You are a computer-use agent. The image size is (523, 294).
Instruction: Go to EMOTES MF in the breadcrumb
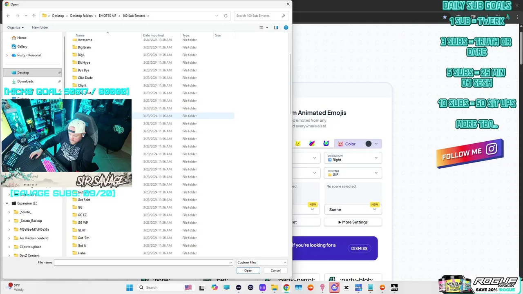[107, 16]
